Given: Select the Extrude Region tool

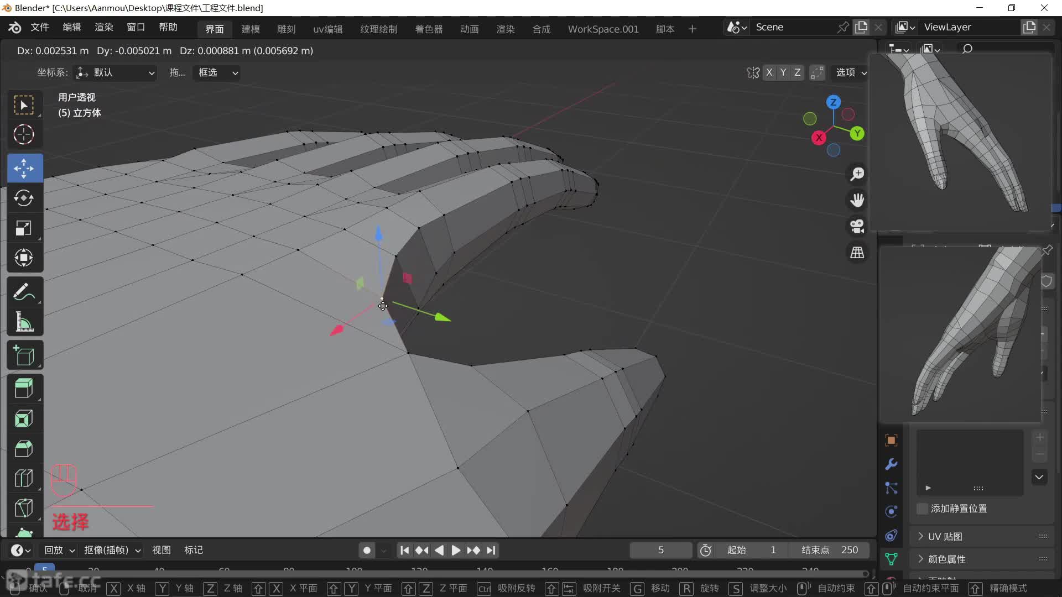Looking at the screenshot, I should (24, 389).
